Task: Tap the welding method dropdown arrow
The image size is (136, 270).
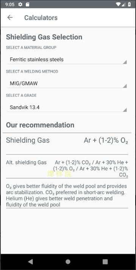Action: [125, 86]
